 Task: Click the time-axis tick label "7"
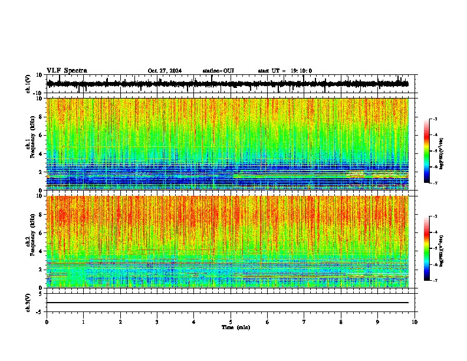(304, 322)
